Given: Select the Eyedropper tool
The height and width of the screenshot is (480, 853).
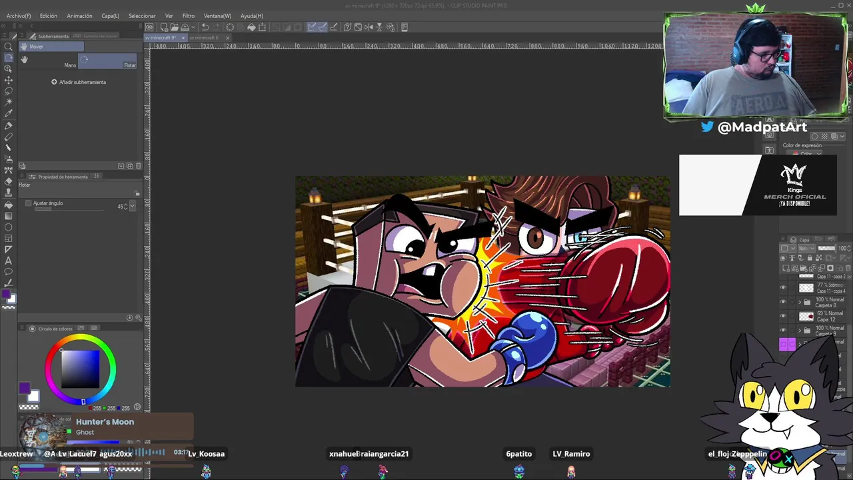Looking at the screenshot, I should (9, 113).
